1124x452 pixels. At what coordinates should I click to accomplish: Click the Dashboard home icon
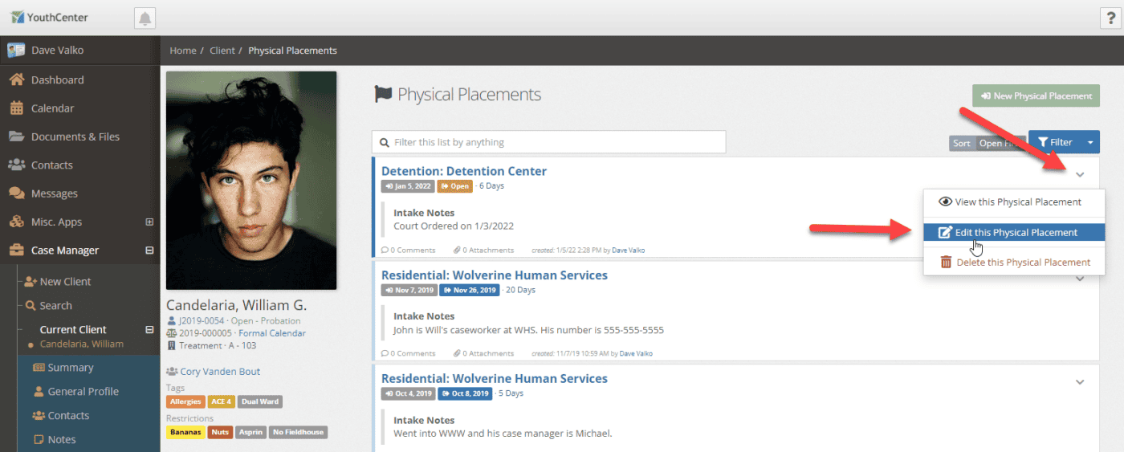pyautogui.click(x=16, y=79)
